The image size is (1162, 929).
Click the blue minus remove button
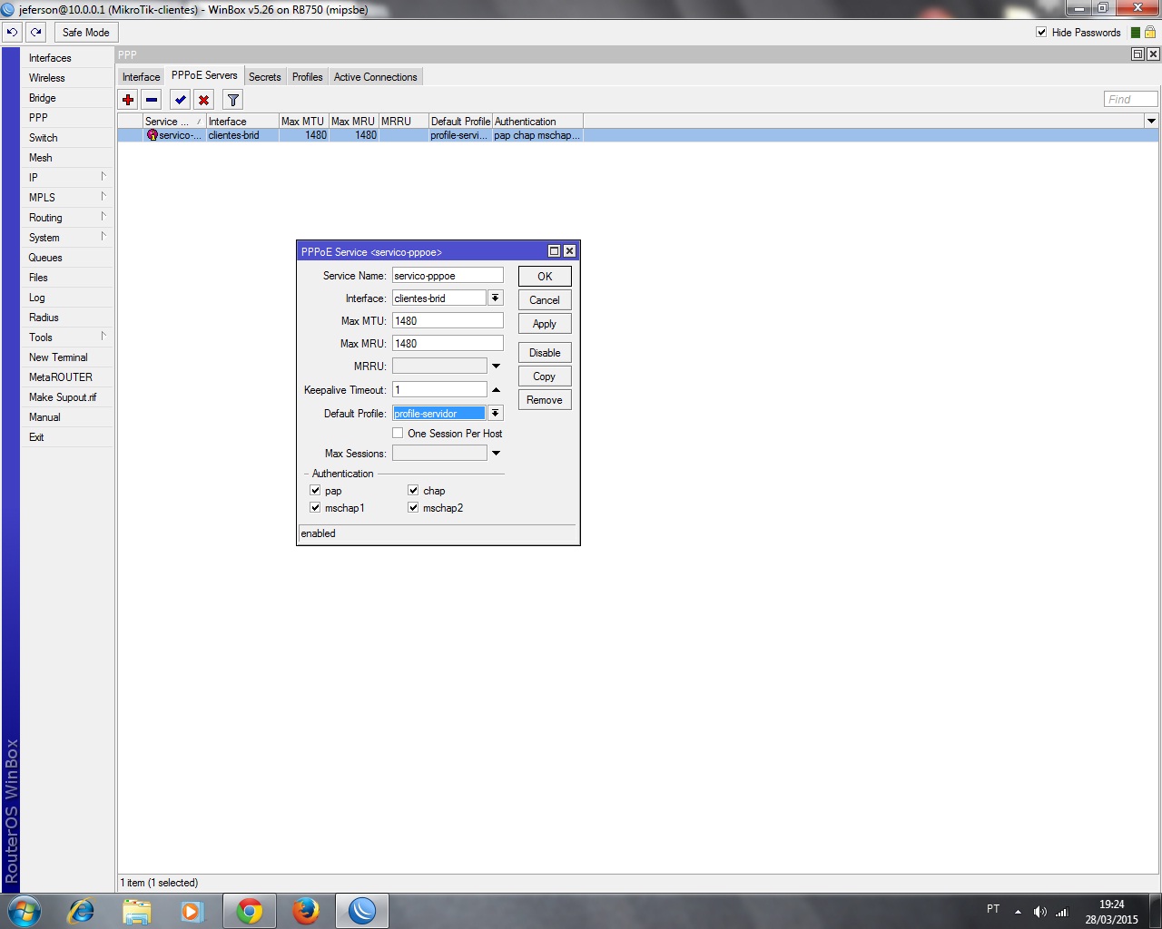pos(152,100)
